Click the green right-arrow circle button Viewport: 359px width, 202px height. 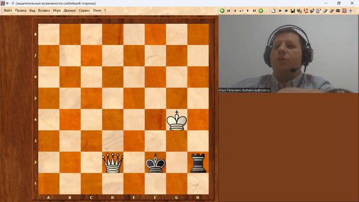tap(260, 11)
